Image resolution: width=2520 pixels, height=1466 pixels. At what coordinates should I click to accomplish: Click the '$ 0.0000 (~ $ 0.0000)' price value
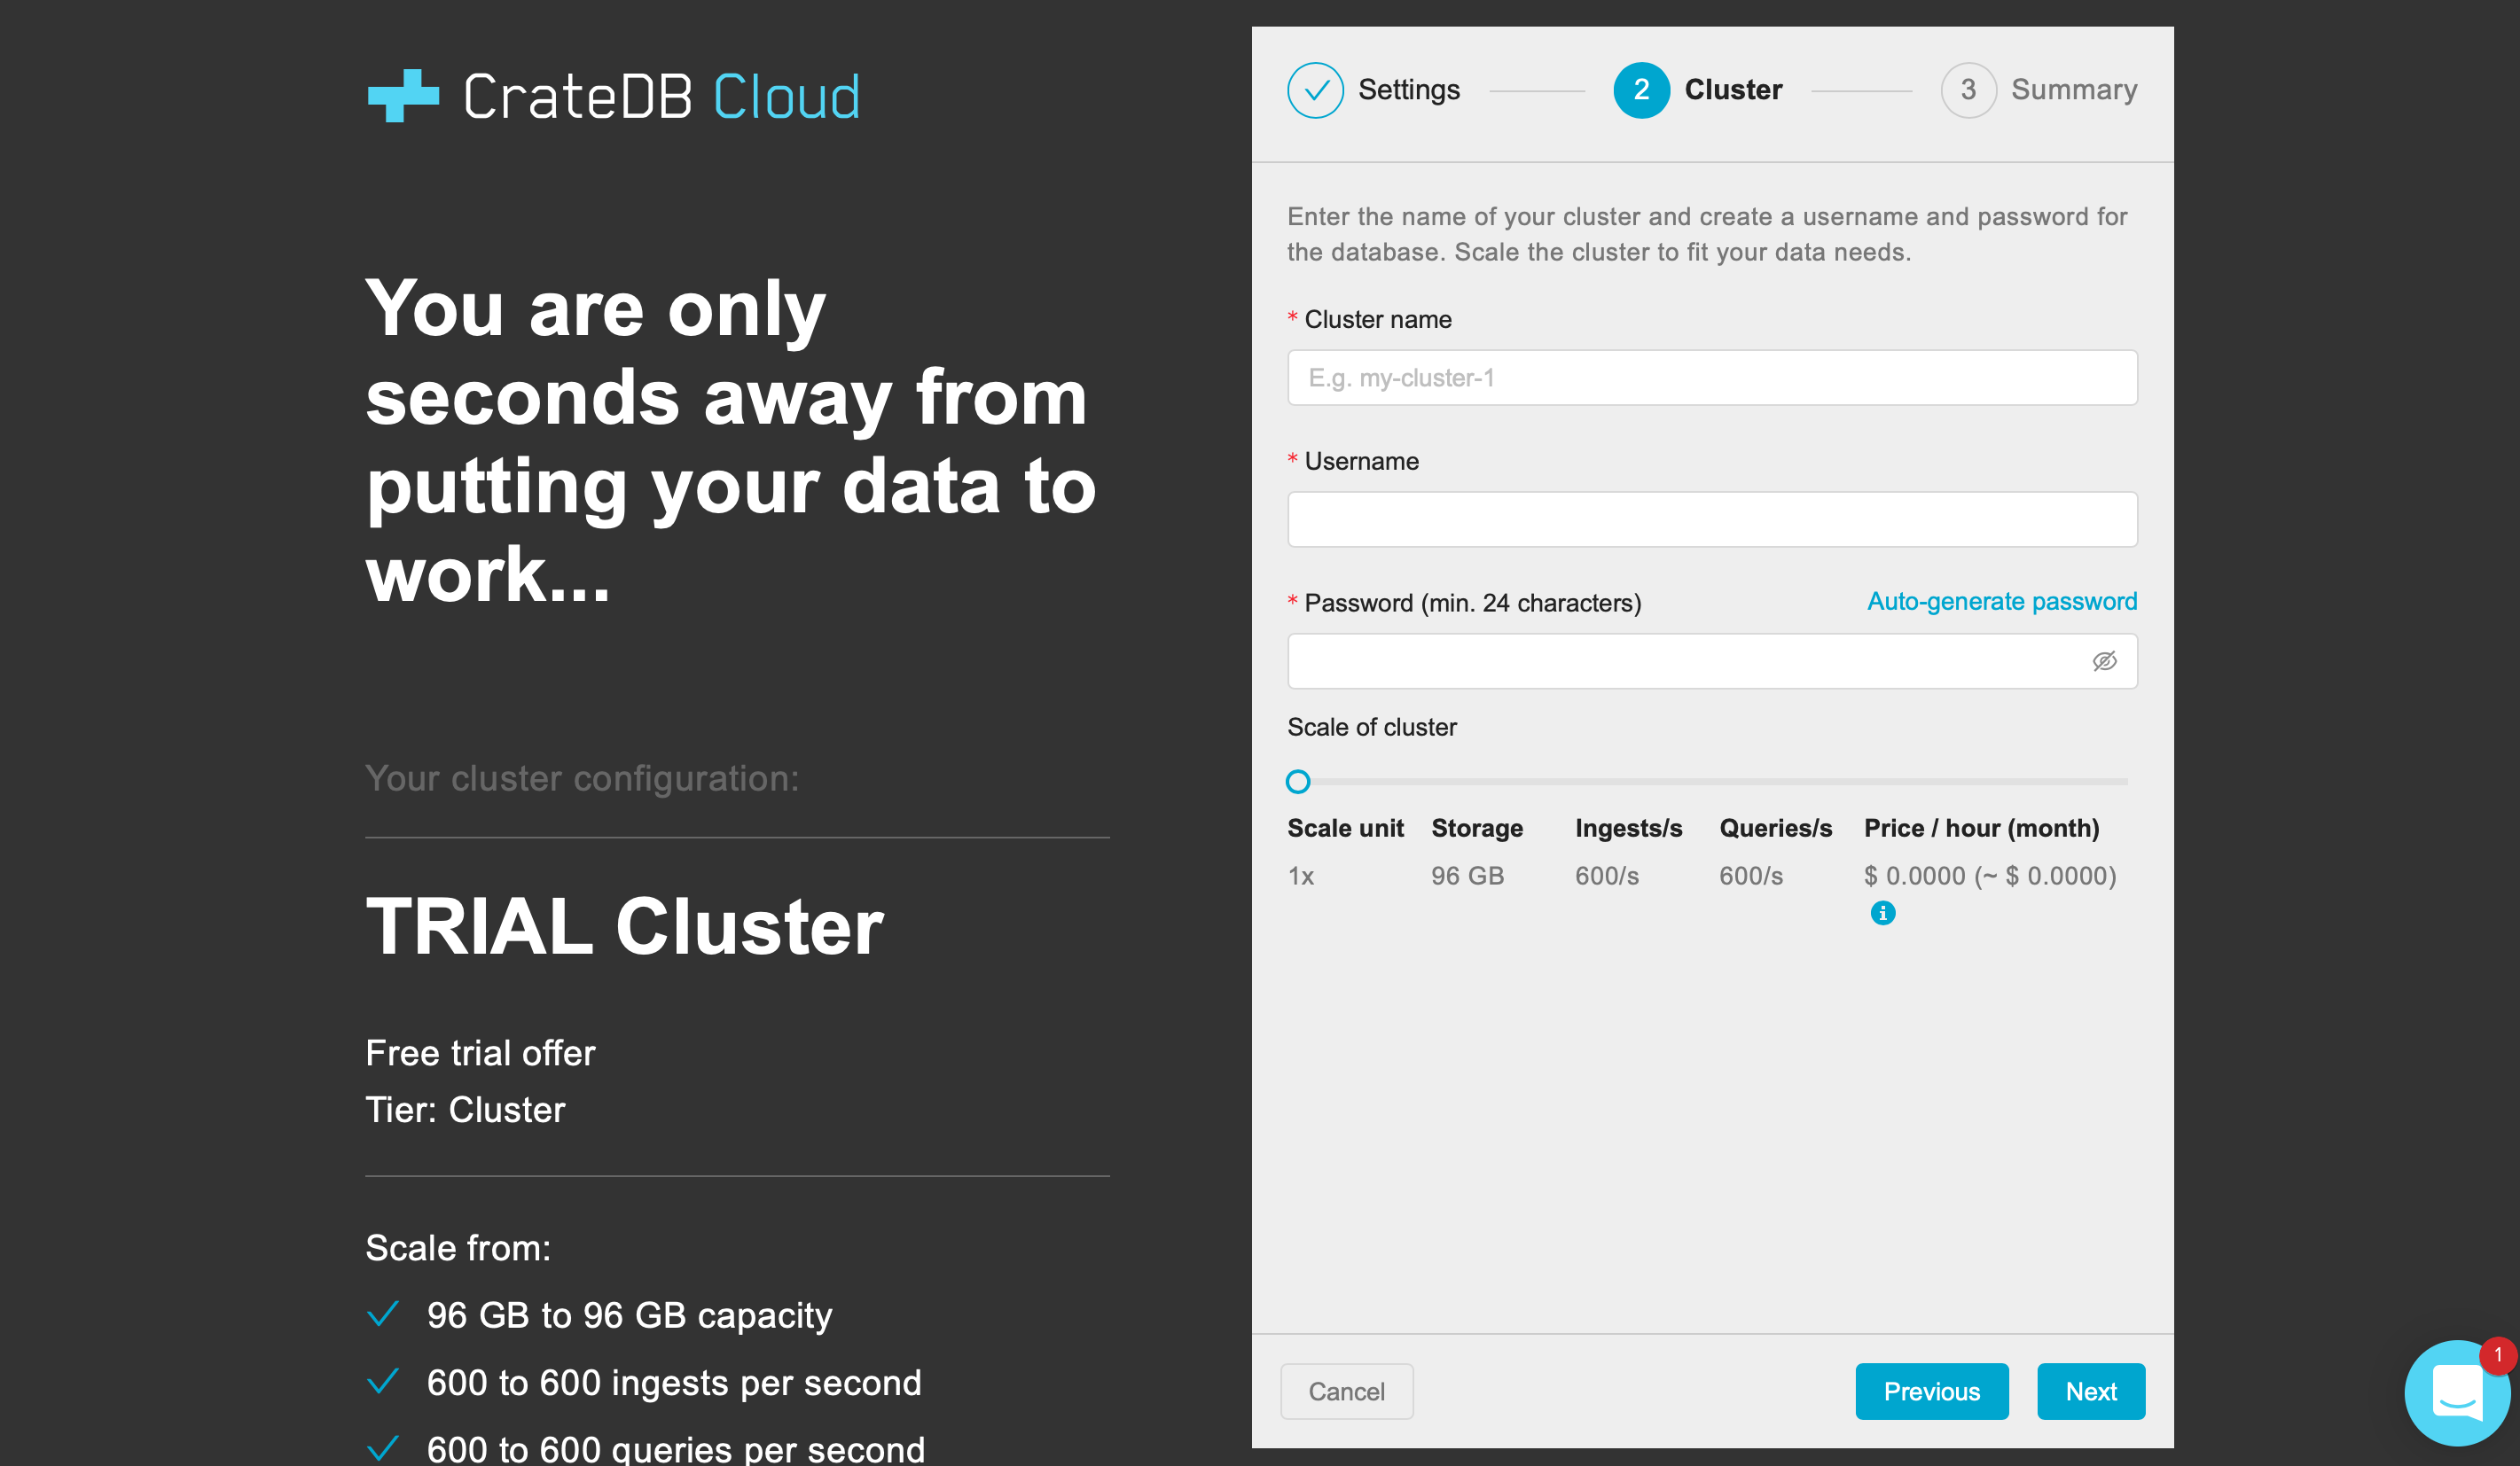tap(1990, 876)
